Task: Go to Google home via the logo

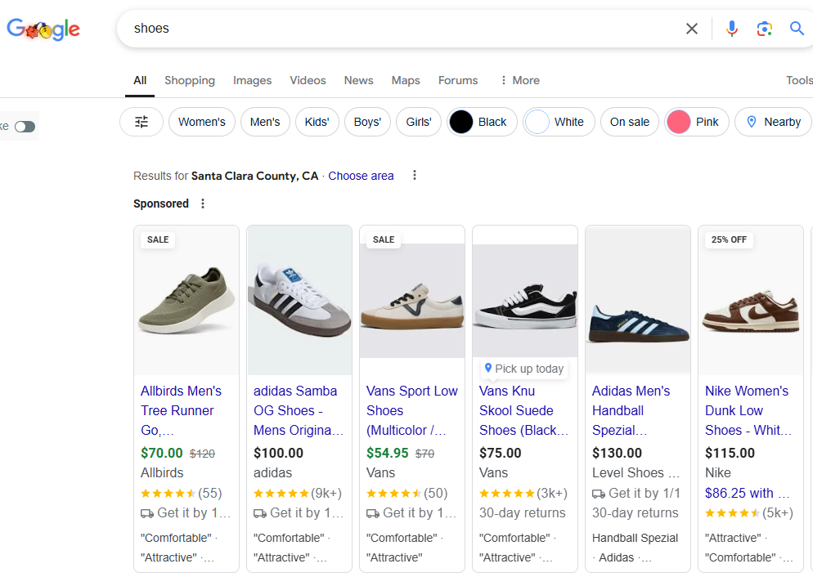Action: [43, 29]
